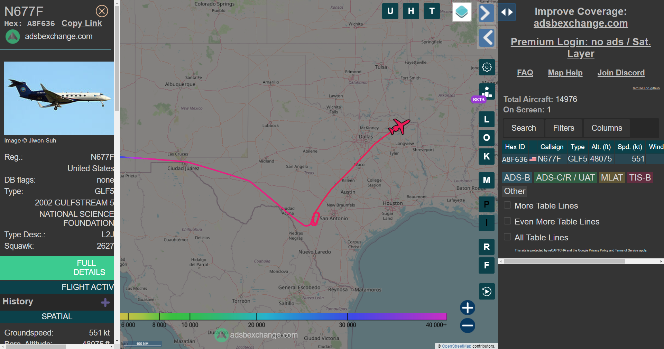
Task: Open the Terms of Service link
Action: tap(626, 250)
